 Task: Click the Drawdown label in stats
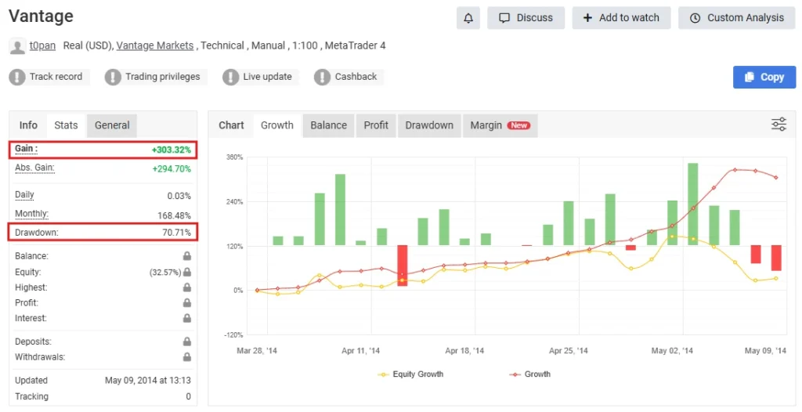[36, 233]
